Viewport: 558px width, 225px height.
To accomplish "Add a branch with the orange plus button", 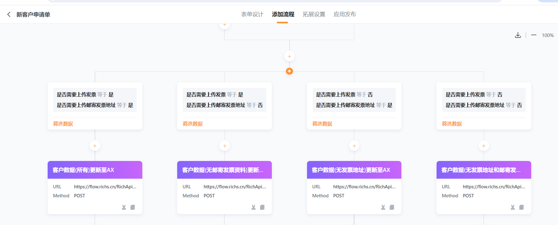I will (x=289, y=71).
